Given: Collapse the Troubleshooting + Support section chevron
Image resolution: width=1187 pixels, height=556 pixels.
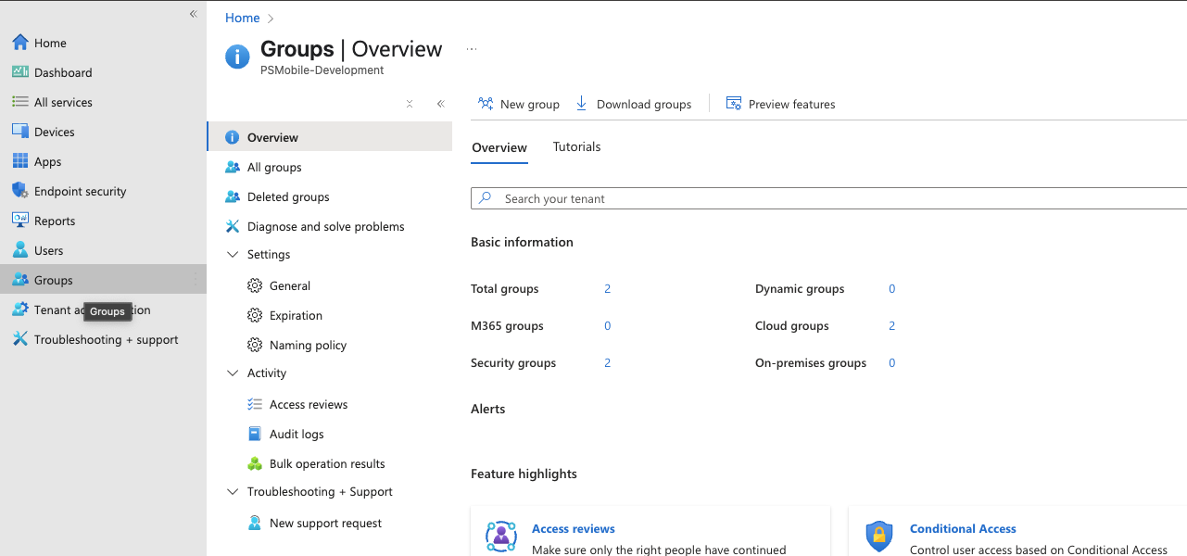Looking at the screenshot, I should point(233,491).
